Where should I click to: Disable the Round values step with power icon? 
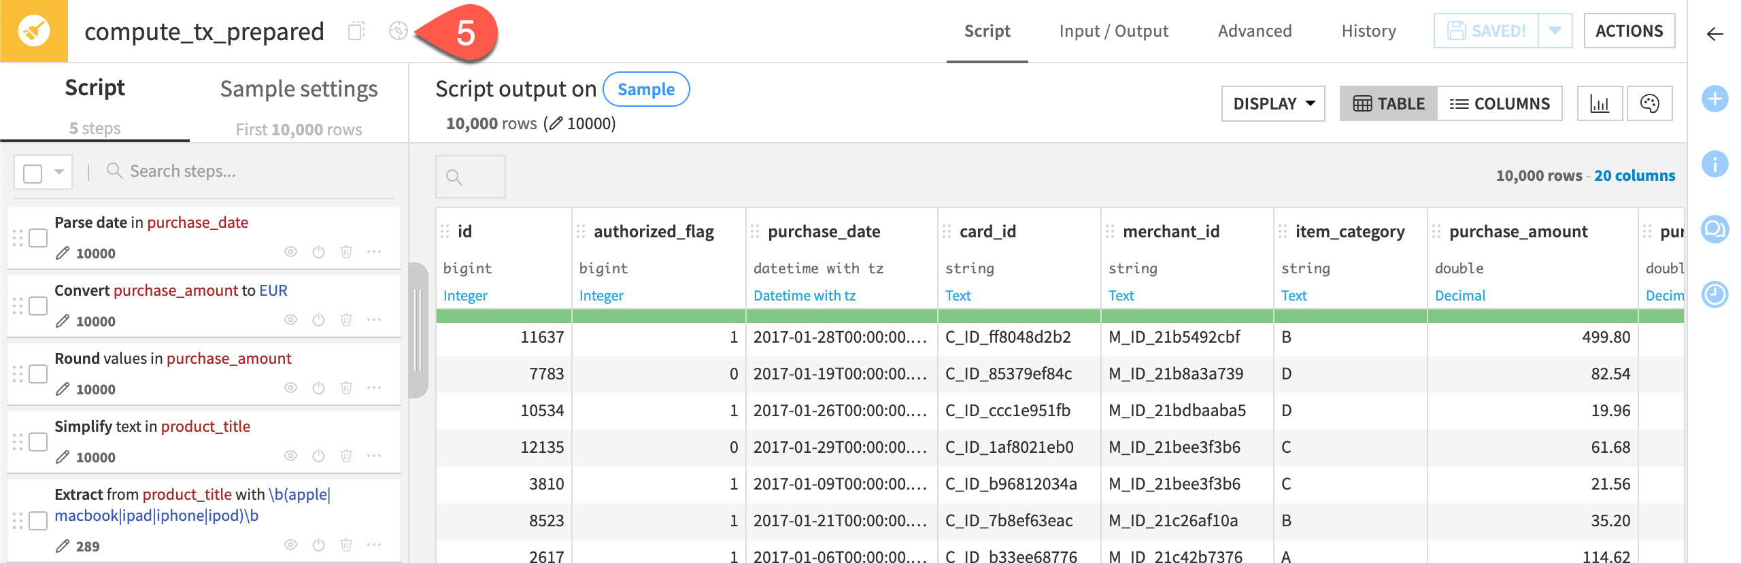318,388
